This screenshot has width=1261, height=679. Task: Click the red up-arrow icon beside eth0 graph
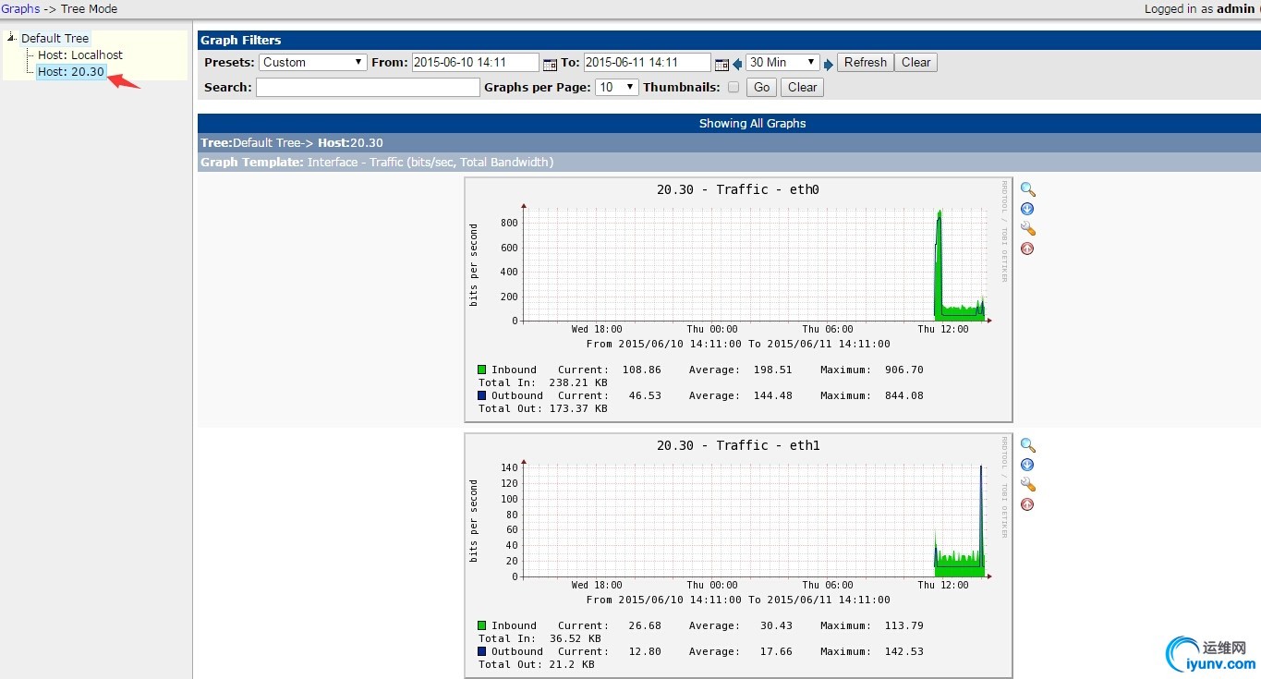[1027, 249]
